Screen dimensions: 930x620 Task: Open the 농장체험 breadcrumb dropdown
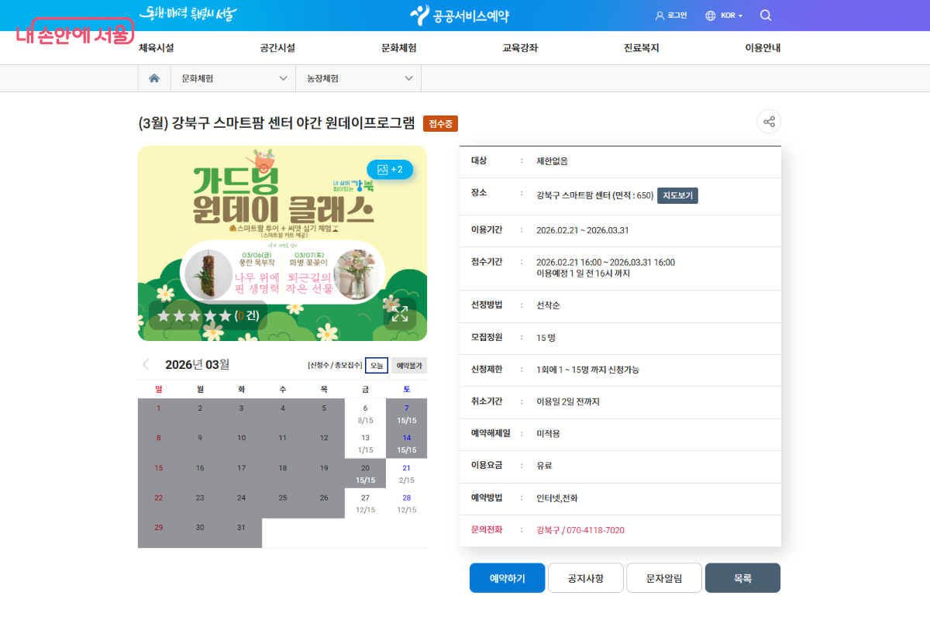(x=358, y=77)
